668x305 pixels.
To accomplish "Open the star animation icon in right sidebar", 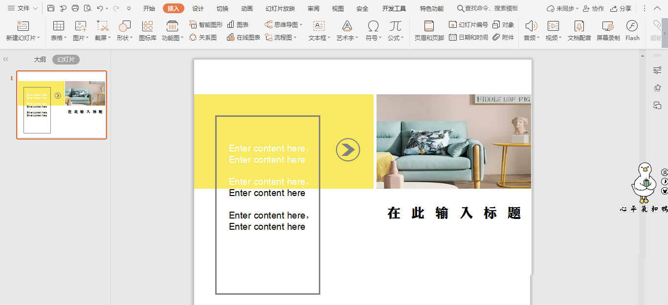I will (657, 88).
